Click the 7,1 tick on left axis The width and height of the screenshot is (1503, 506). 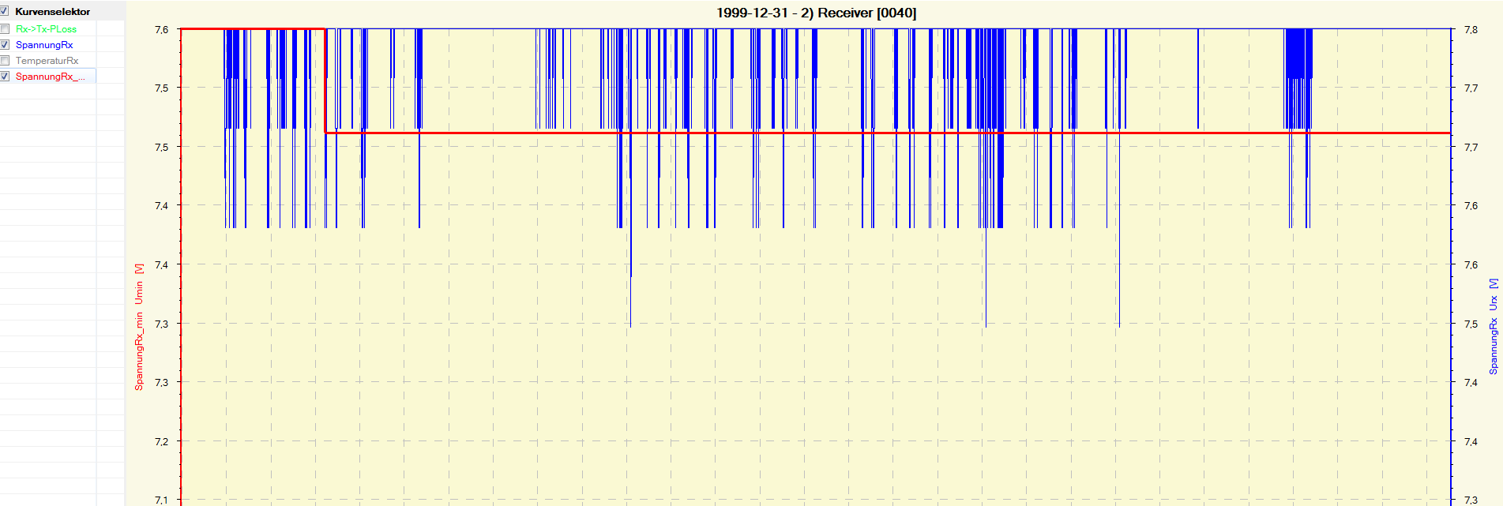click(x=161, y=500)
